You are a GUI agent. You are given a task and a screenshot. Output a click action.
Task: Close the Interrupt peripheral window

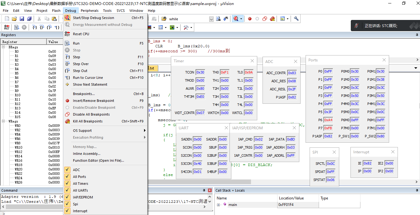click(393, 152)
